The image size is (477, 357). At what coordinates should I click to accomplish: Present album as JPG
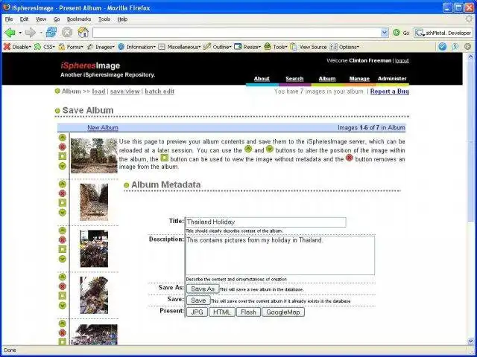197,312
